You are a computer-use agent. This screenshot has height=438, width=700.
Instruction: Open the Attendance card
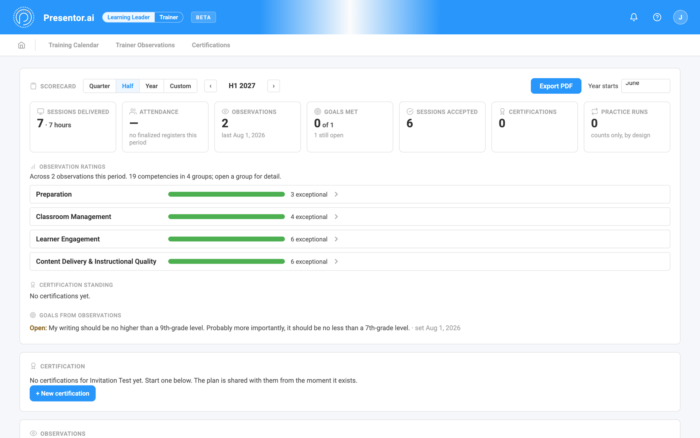click(165, 127)
